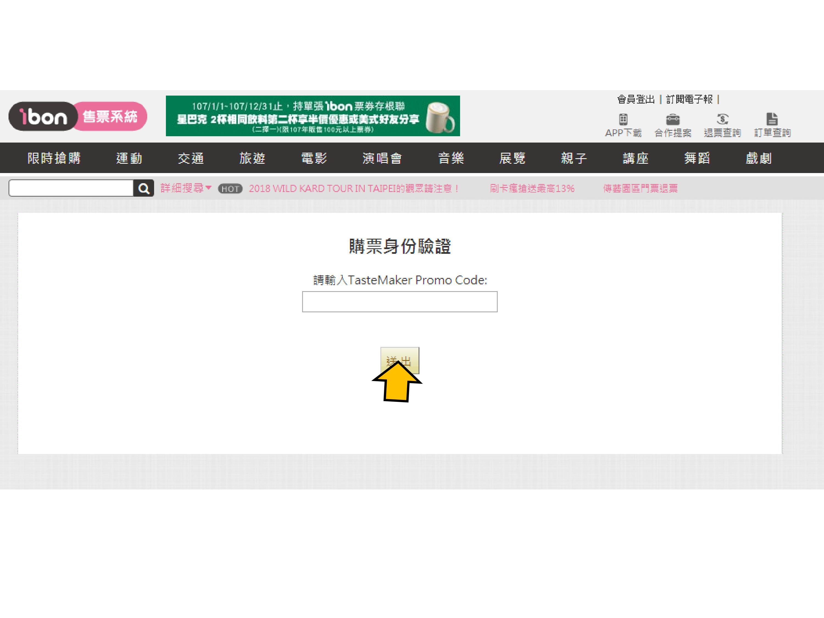Open the 電影 category

[314, 158]
